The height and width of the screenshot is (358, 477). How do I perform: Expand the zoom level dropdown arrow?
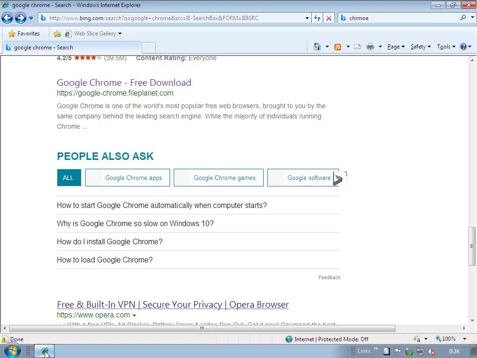click(x=464, y=339)
